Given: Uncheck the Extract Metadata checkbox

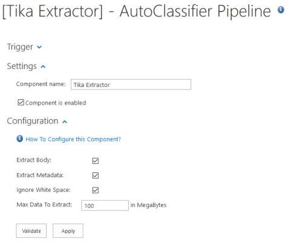Looking at the screenshot, I should click(96, 175).
